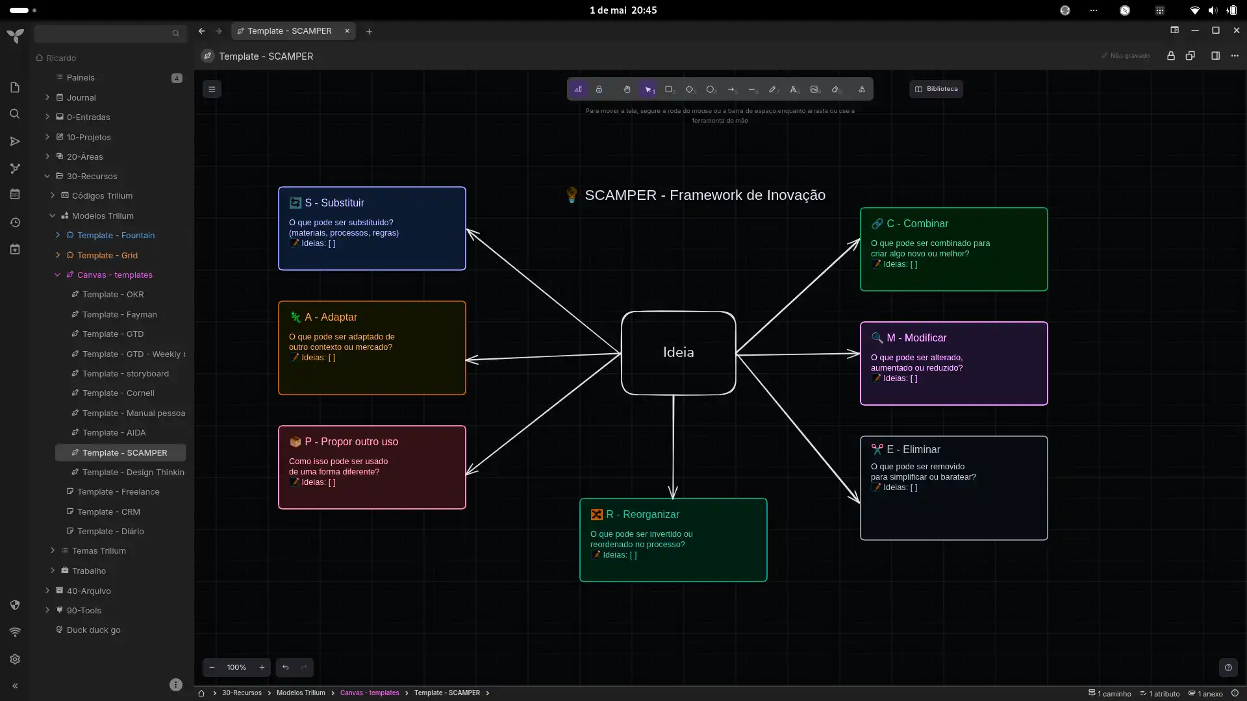Open the Trilium logo main menu
This screenshot has width=1247, height=701.
15,36
